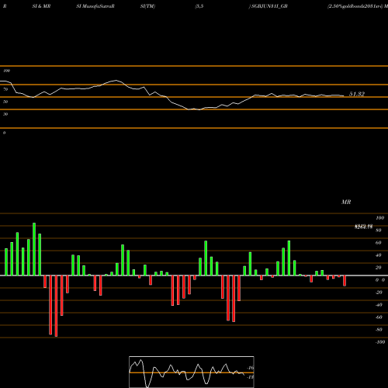Click the MR axis label 60
This screenshot has height=388, width=388.
[x=379, y=243]
